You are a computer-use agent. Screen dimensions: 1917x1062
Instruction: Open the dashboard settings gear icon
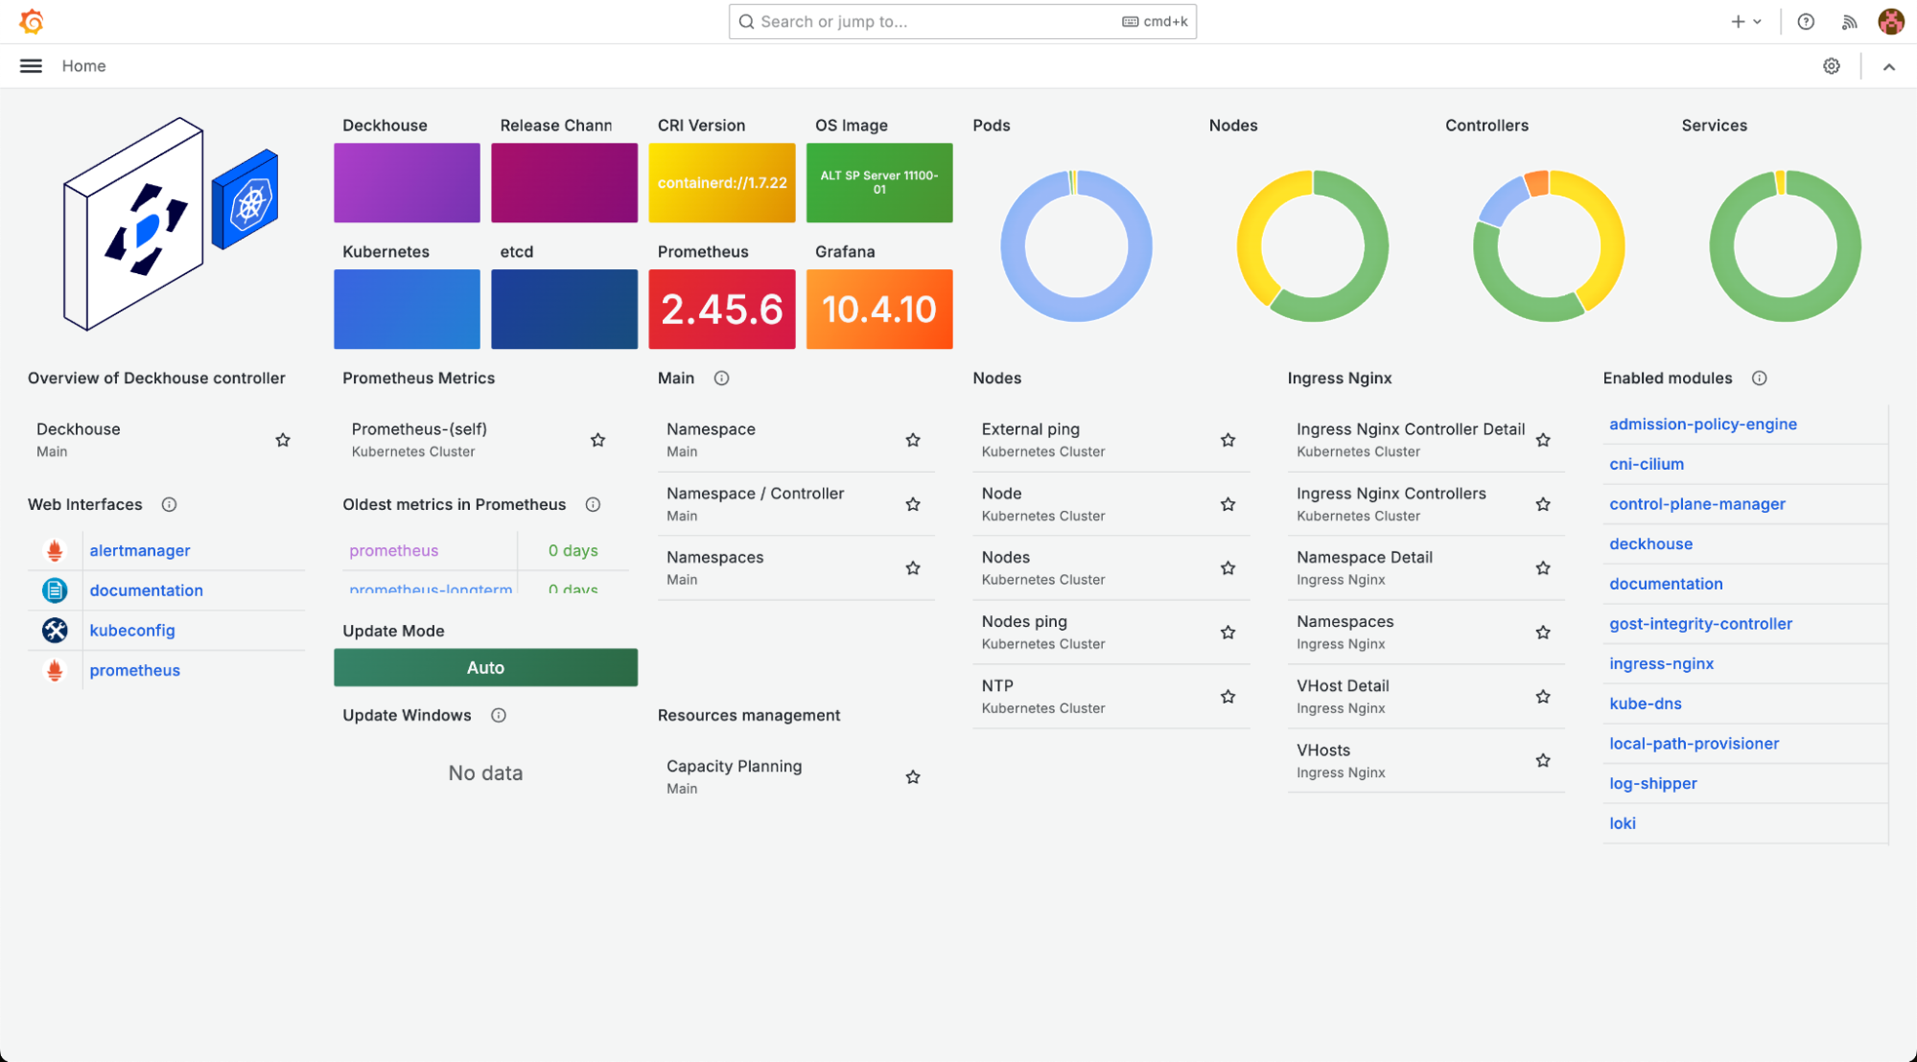point(1832,66)
